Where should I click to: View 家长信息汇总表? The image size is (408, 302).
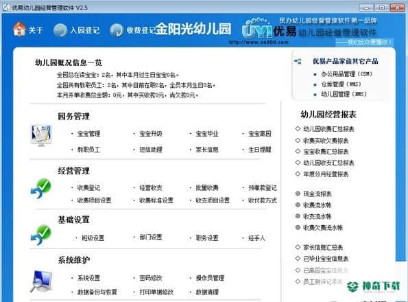[323, 247]
